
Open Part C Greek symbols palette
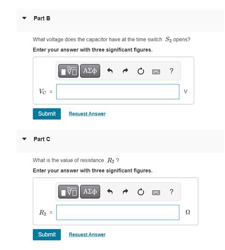click(x=90, y=192)
